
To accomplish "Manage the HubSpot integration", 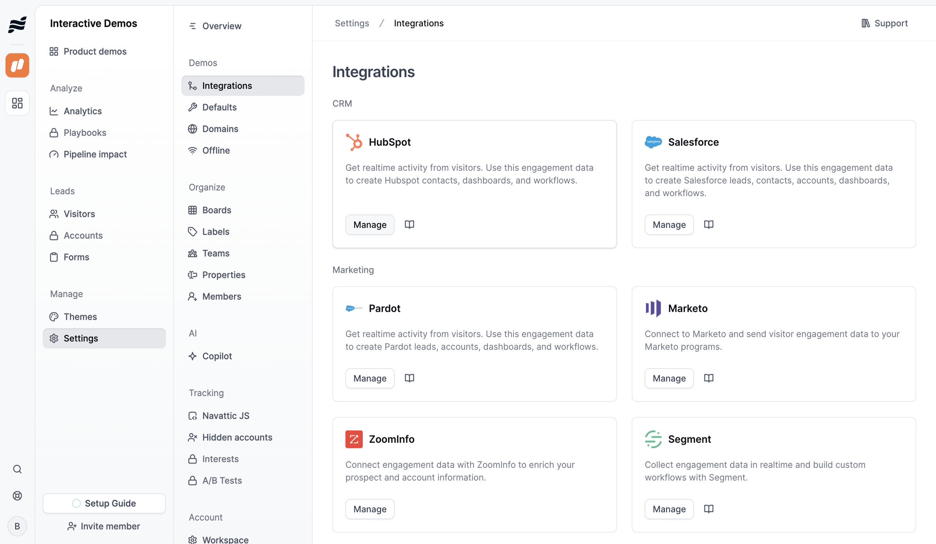I will click(x=370, y=225).
